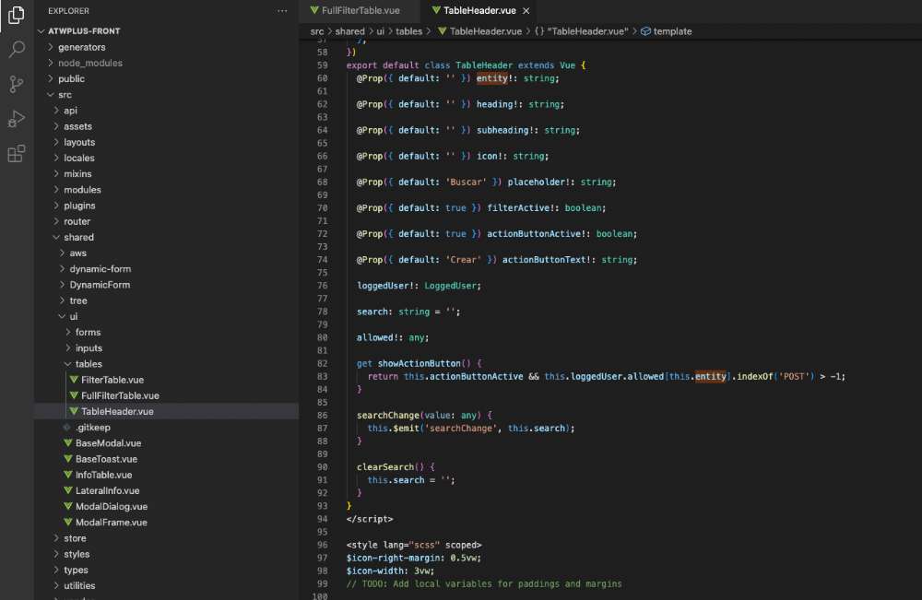The image size is (922, 600).
Task: Select the TableHeader.vue editor tab
Action: pyautogui.click(x=479, y=11)
